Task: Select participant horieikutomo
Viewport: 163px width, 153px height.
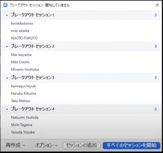Action: tap(22, 23)
